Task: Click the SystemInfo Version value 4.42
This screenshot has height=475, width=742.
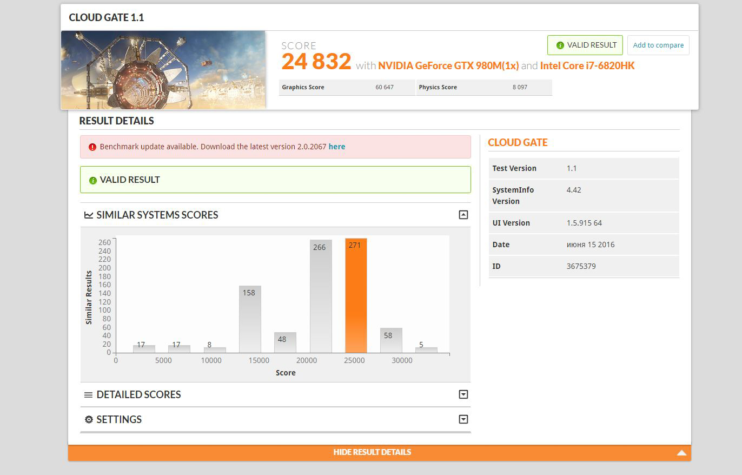Action: [x=574, y=190]
